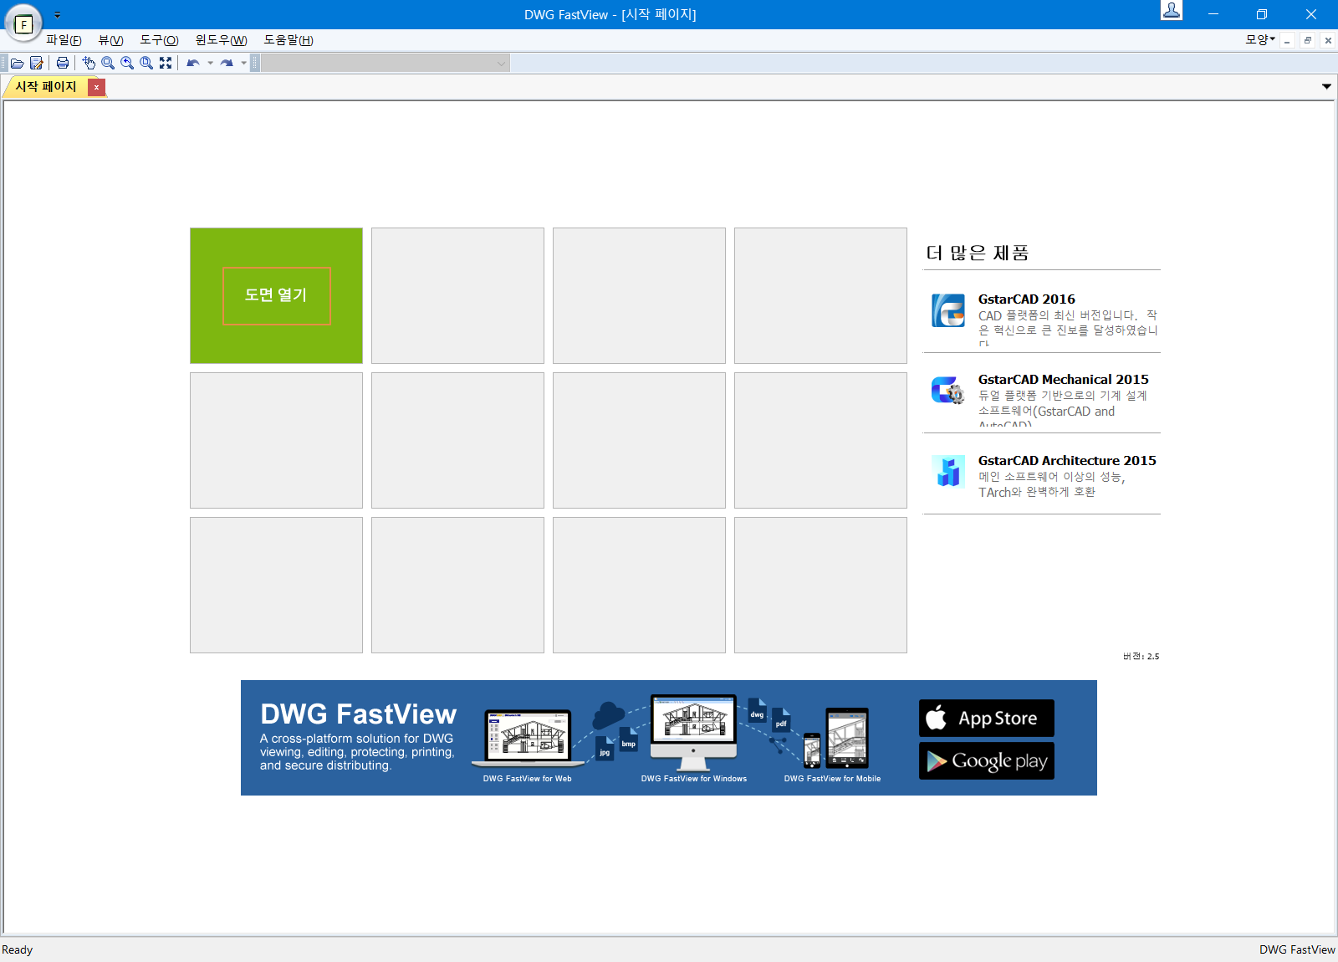
Task: Click the DWG FastView for Windows monitor image
Action: [693, 732]
